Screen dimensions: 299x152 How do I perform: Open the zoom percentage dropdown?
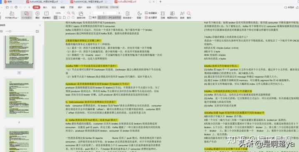64,13
